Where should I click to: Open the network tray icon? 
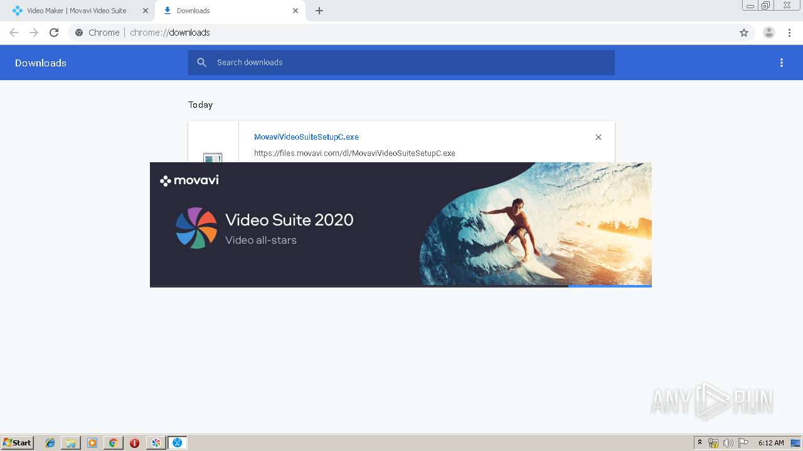click(713, 443)
